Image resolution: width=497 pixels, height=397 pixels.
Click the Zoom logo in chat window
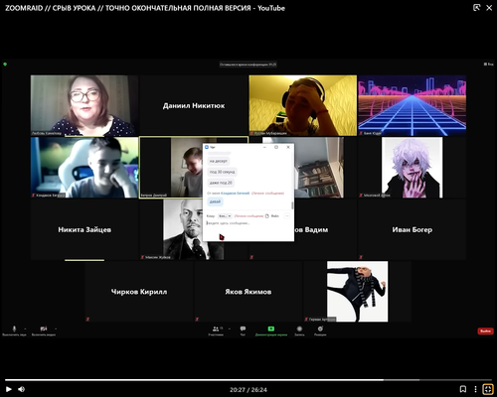207,147
